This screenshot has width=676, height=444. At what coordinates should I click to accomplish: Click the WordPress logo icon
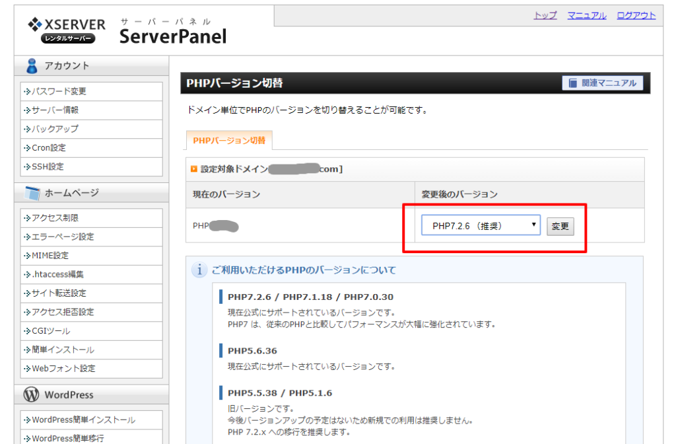(x=32, y=395)
